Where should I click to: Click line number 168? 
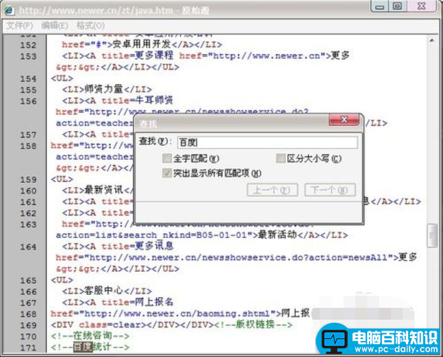28,314
